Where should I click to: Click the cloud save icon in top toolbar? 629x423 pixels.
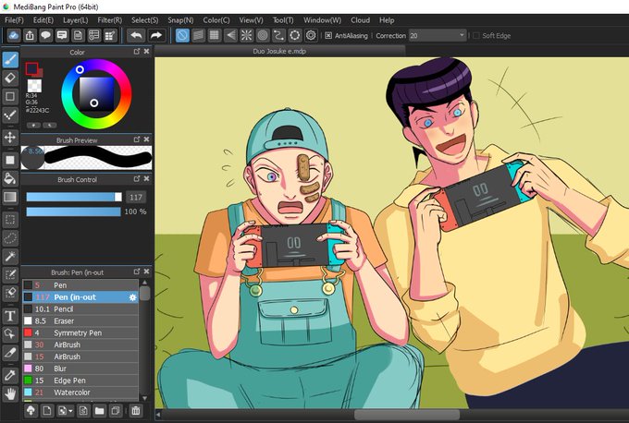tap(13, 36)
